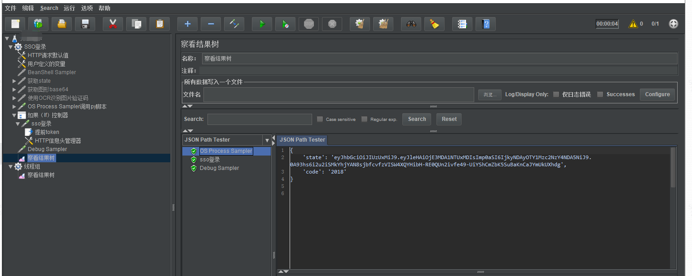Open the Search icon (binoculars) in toolbar
The image size is (692, 276).
click(x=411, y=24)
